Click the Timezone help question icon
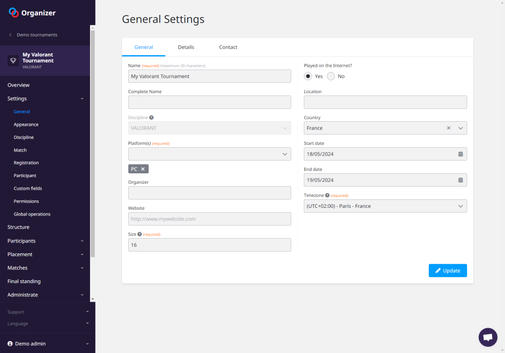This screenshot has width=505, height=353. [x=327, y=195]
